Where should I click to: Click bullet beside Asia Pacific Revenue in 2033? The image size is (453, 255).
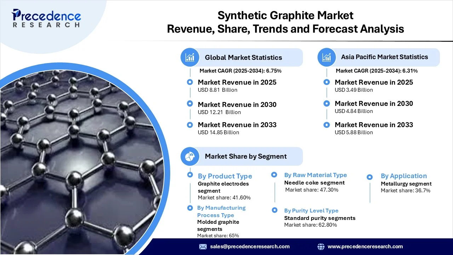coord(327,125)
